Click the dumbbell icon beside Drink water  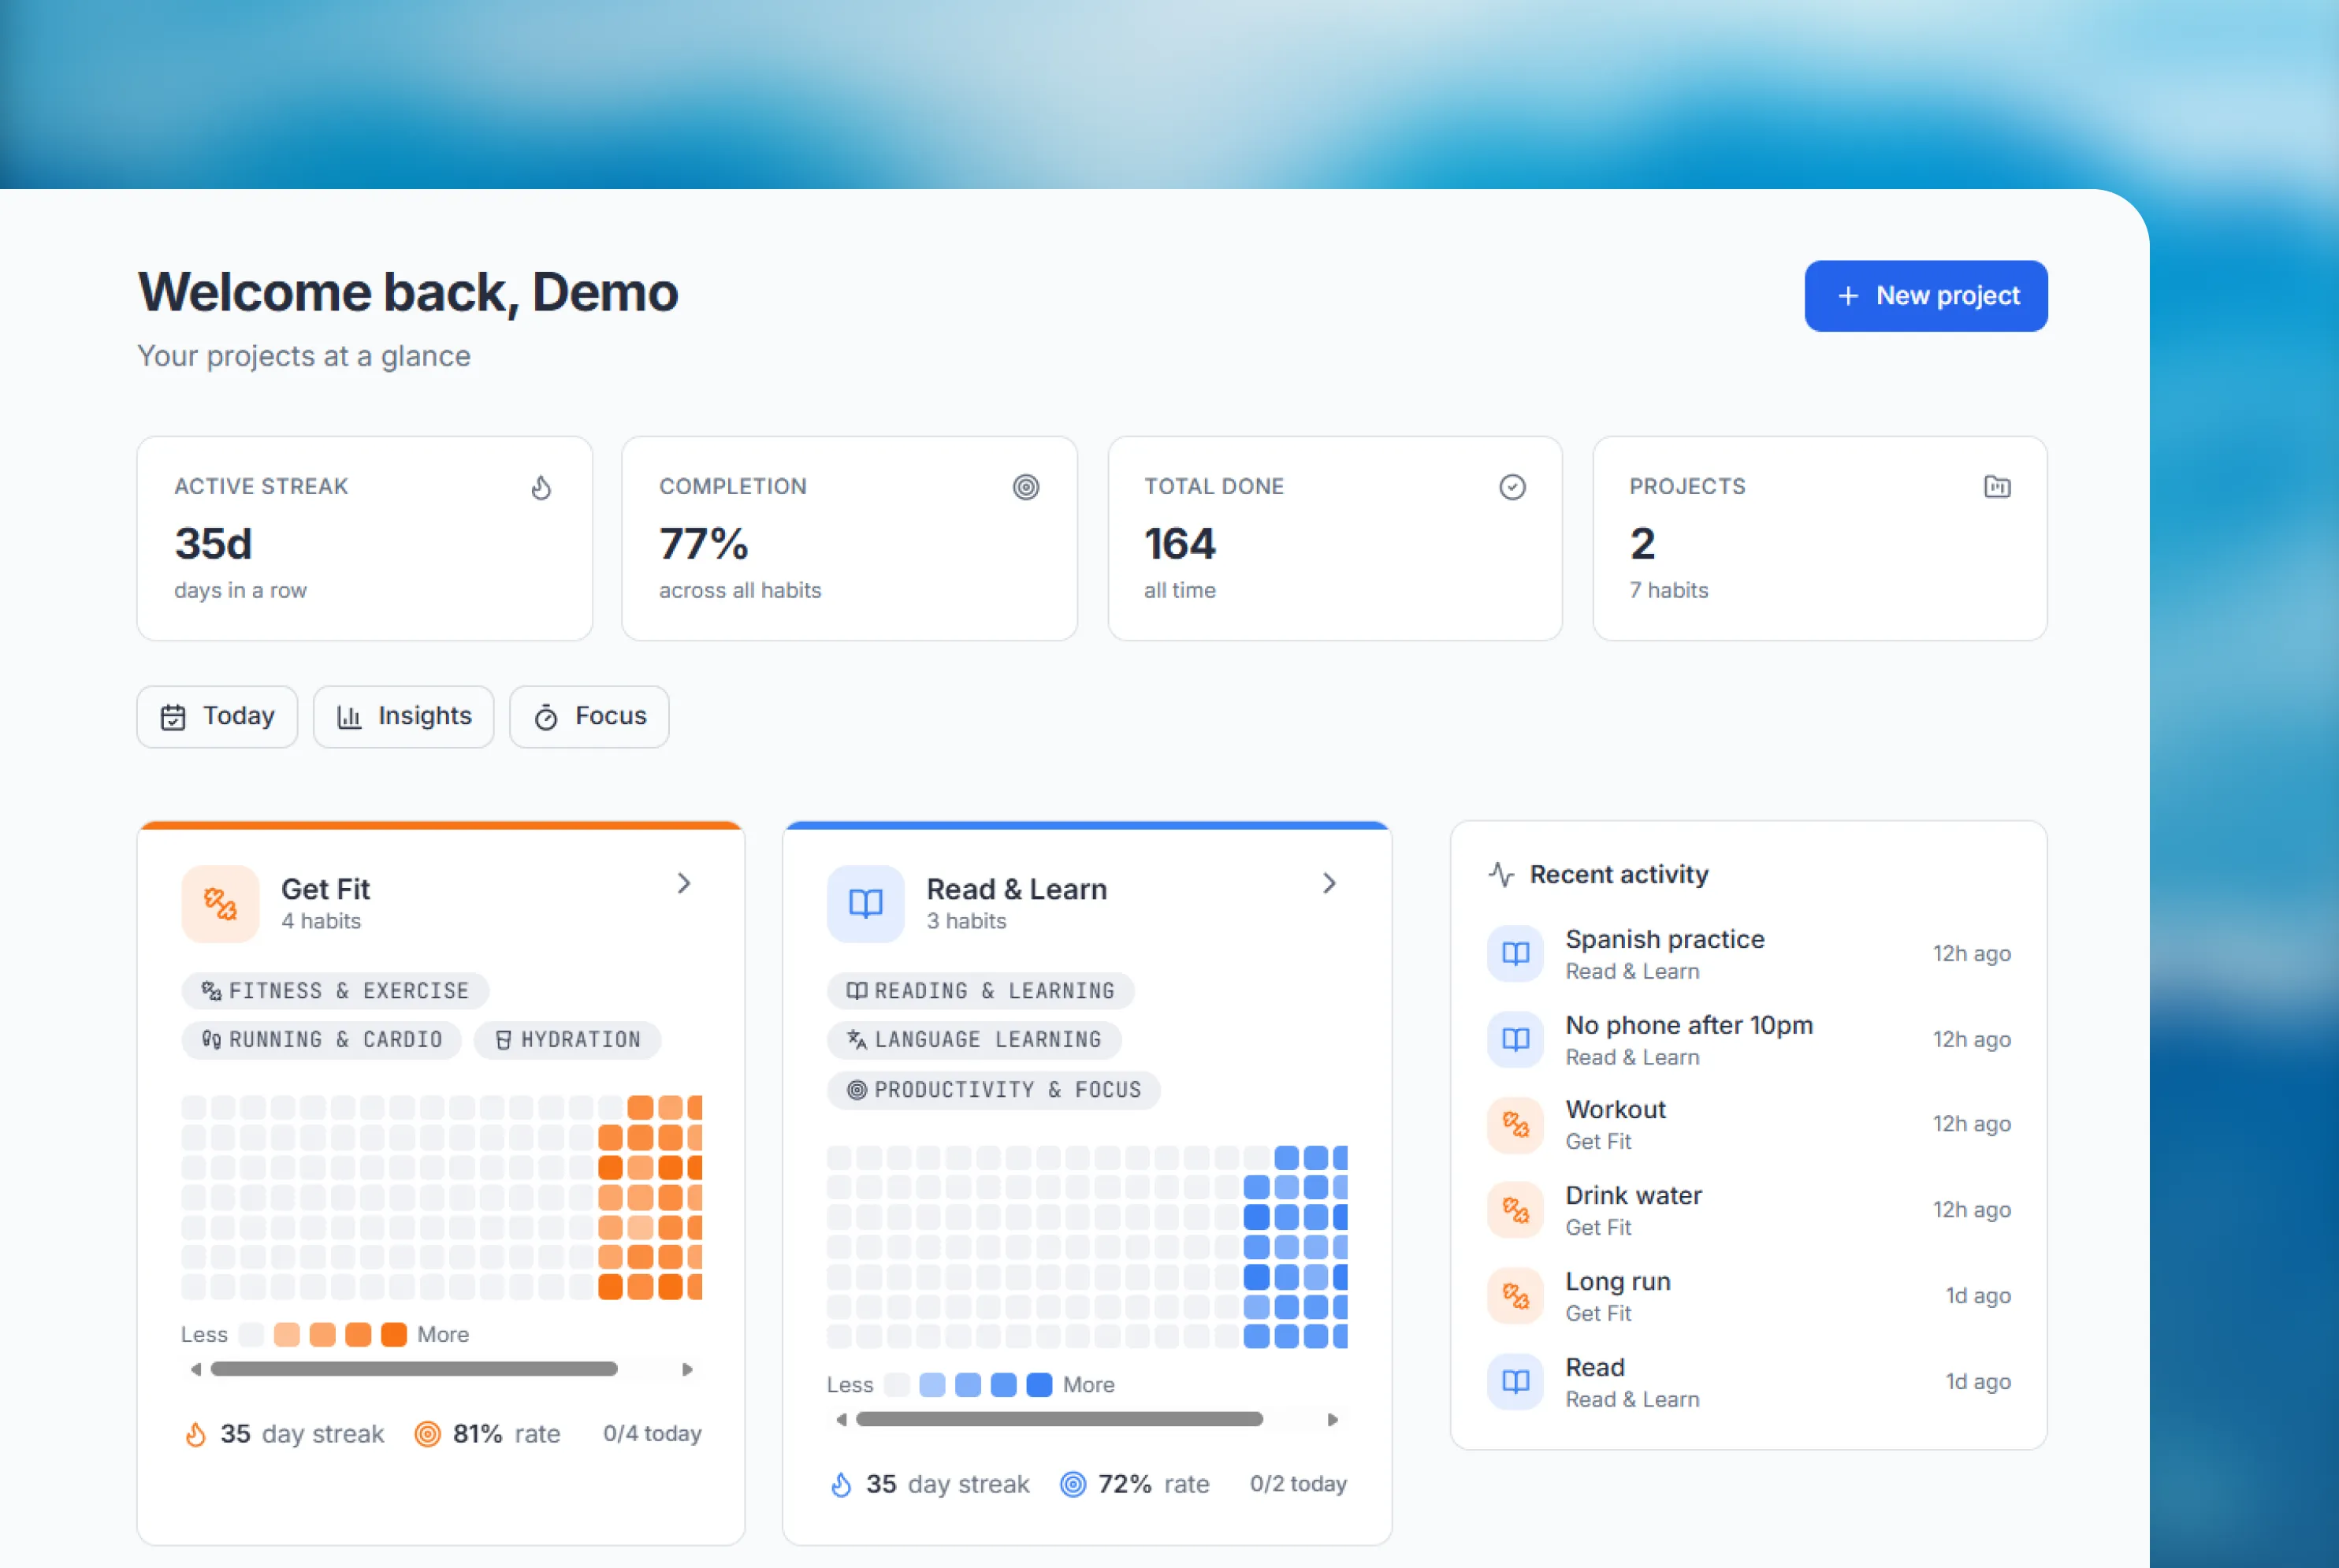[1516, 1211]
